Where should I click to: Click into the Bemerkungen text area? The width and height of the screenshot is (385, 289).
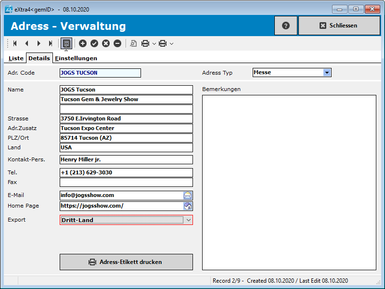(289, 182)
